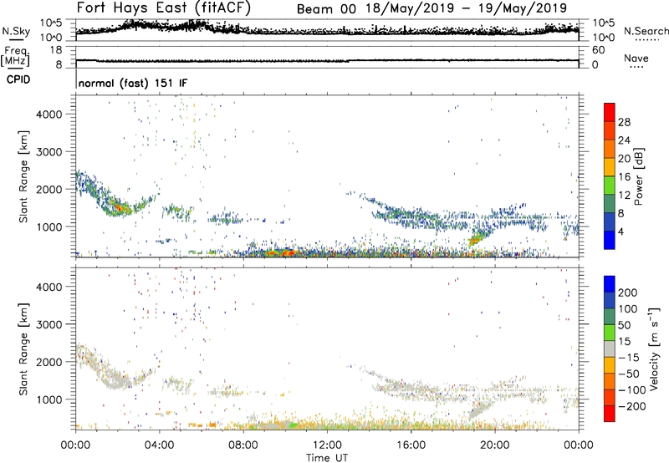
Task: Click the velocity scale value '200'
Action: pyautogui.click(x=628, y=293)
